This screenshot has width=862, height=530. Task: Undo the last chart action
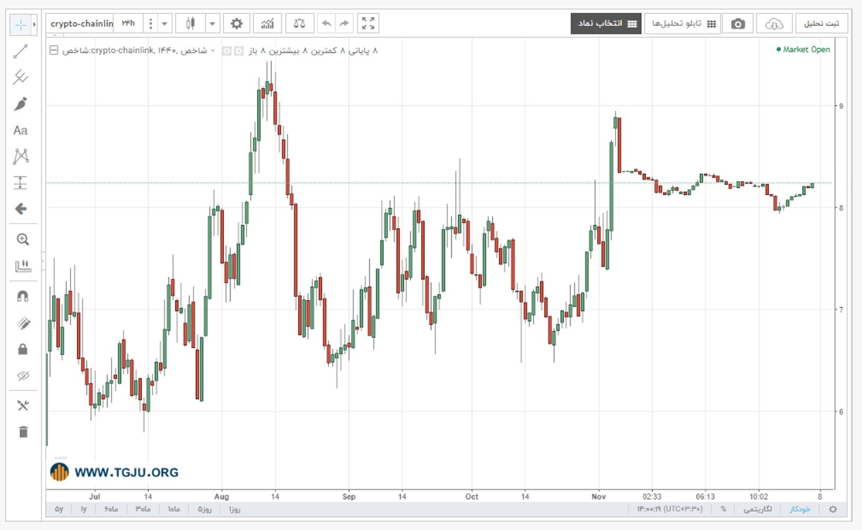tap(326, 23)
